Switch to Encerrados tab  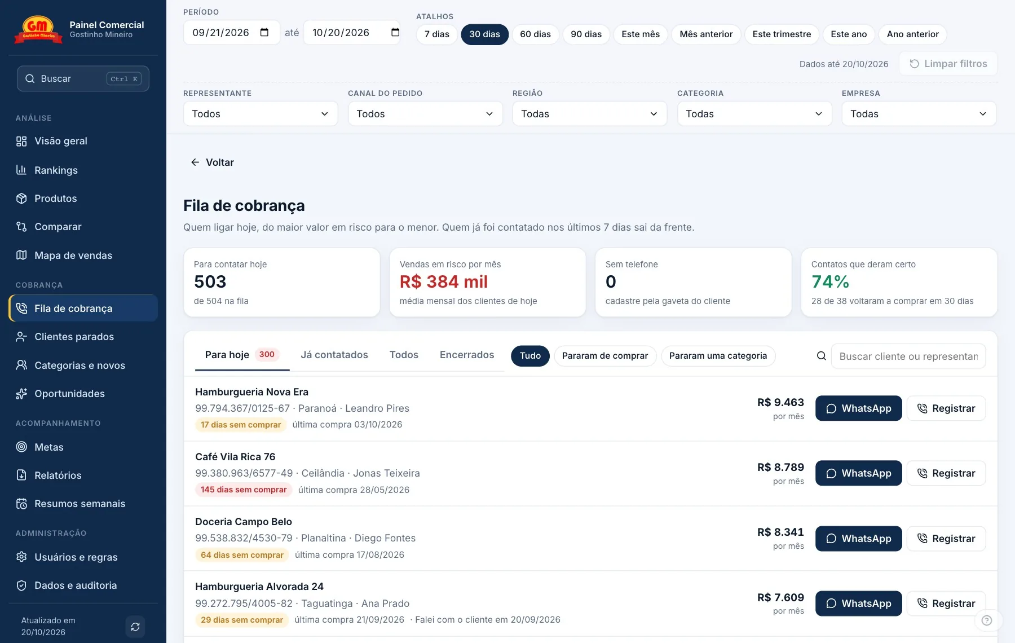[467, 355]
